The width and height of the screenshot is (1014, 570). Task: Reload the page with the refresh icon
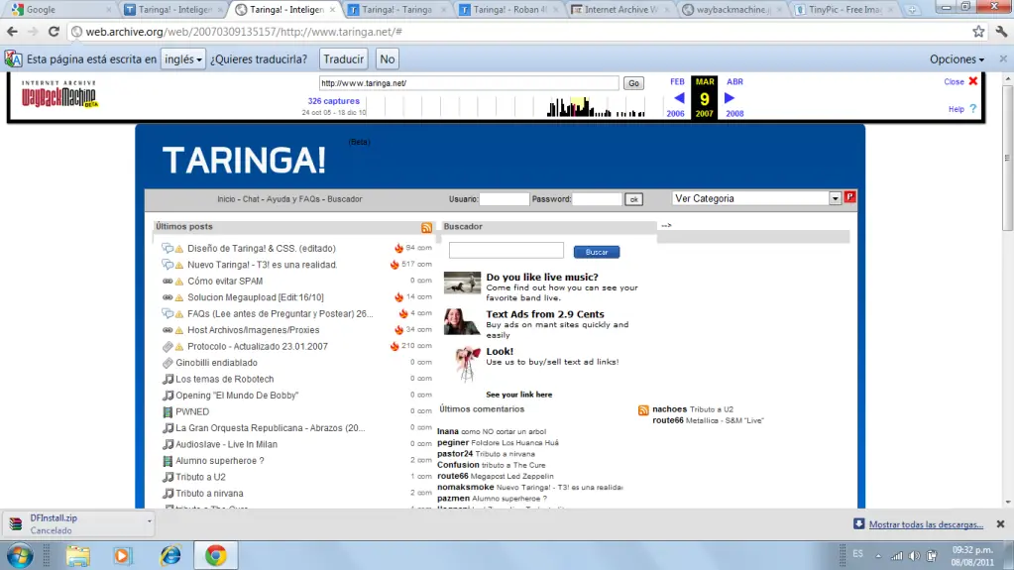coord(54,31)
